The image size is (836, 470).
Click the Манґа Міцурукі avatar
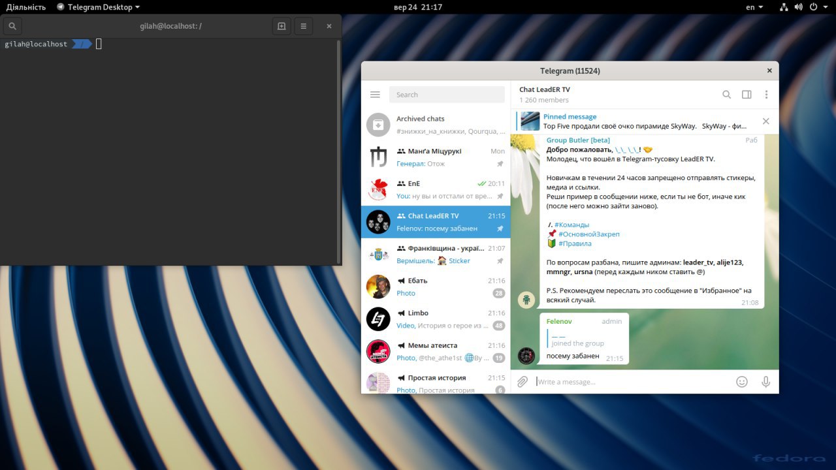[x=378, y=157]
